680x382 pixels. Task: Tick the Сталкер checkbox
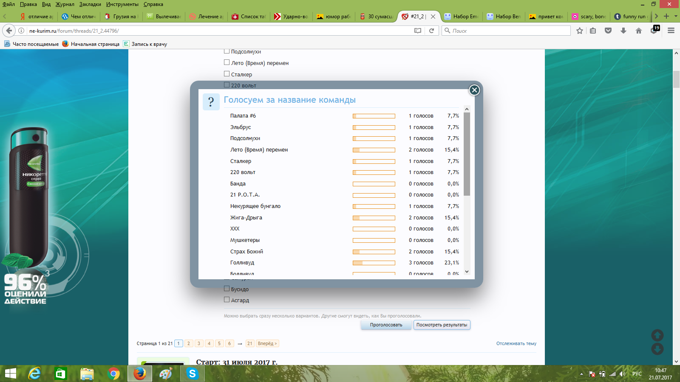(x=227, y=74)
